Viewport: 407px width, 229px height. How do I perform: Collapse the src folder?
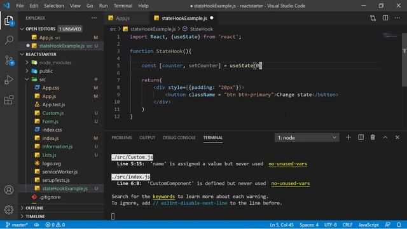27,79
